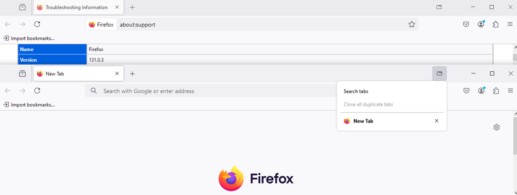
Task: Reload the about:support page
Action: tap(37, 24)
